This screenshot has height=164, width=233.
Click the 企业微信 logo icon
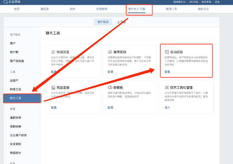[6, 2]
